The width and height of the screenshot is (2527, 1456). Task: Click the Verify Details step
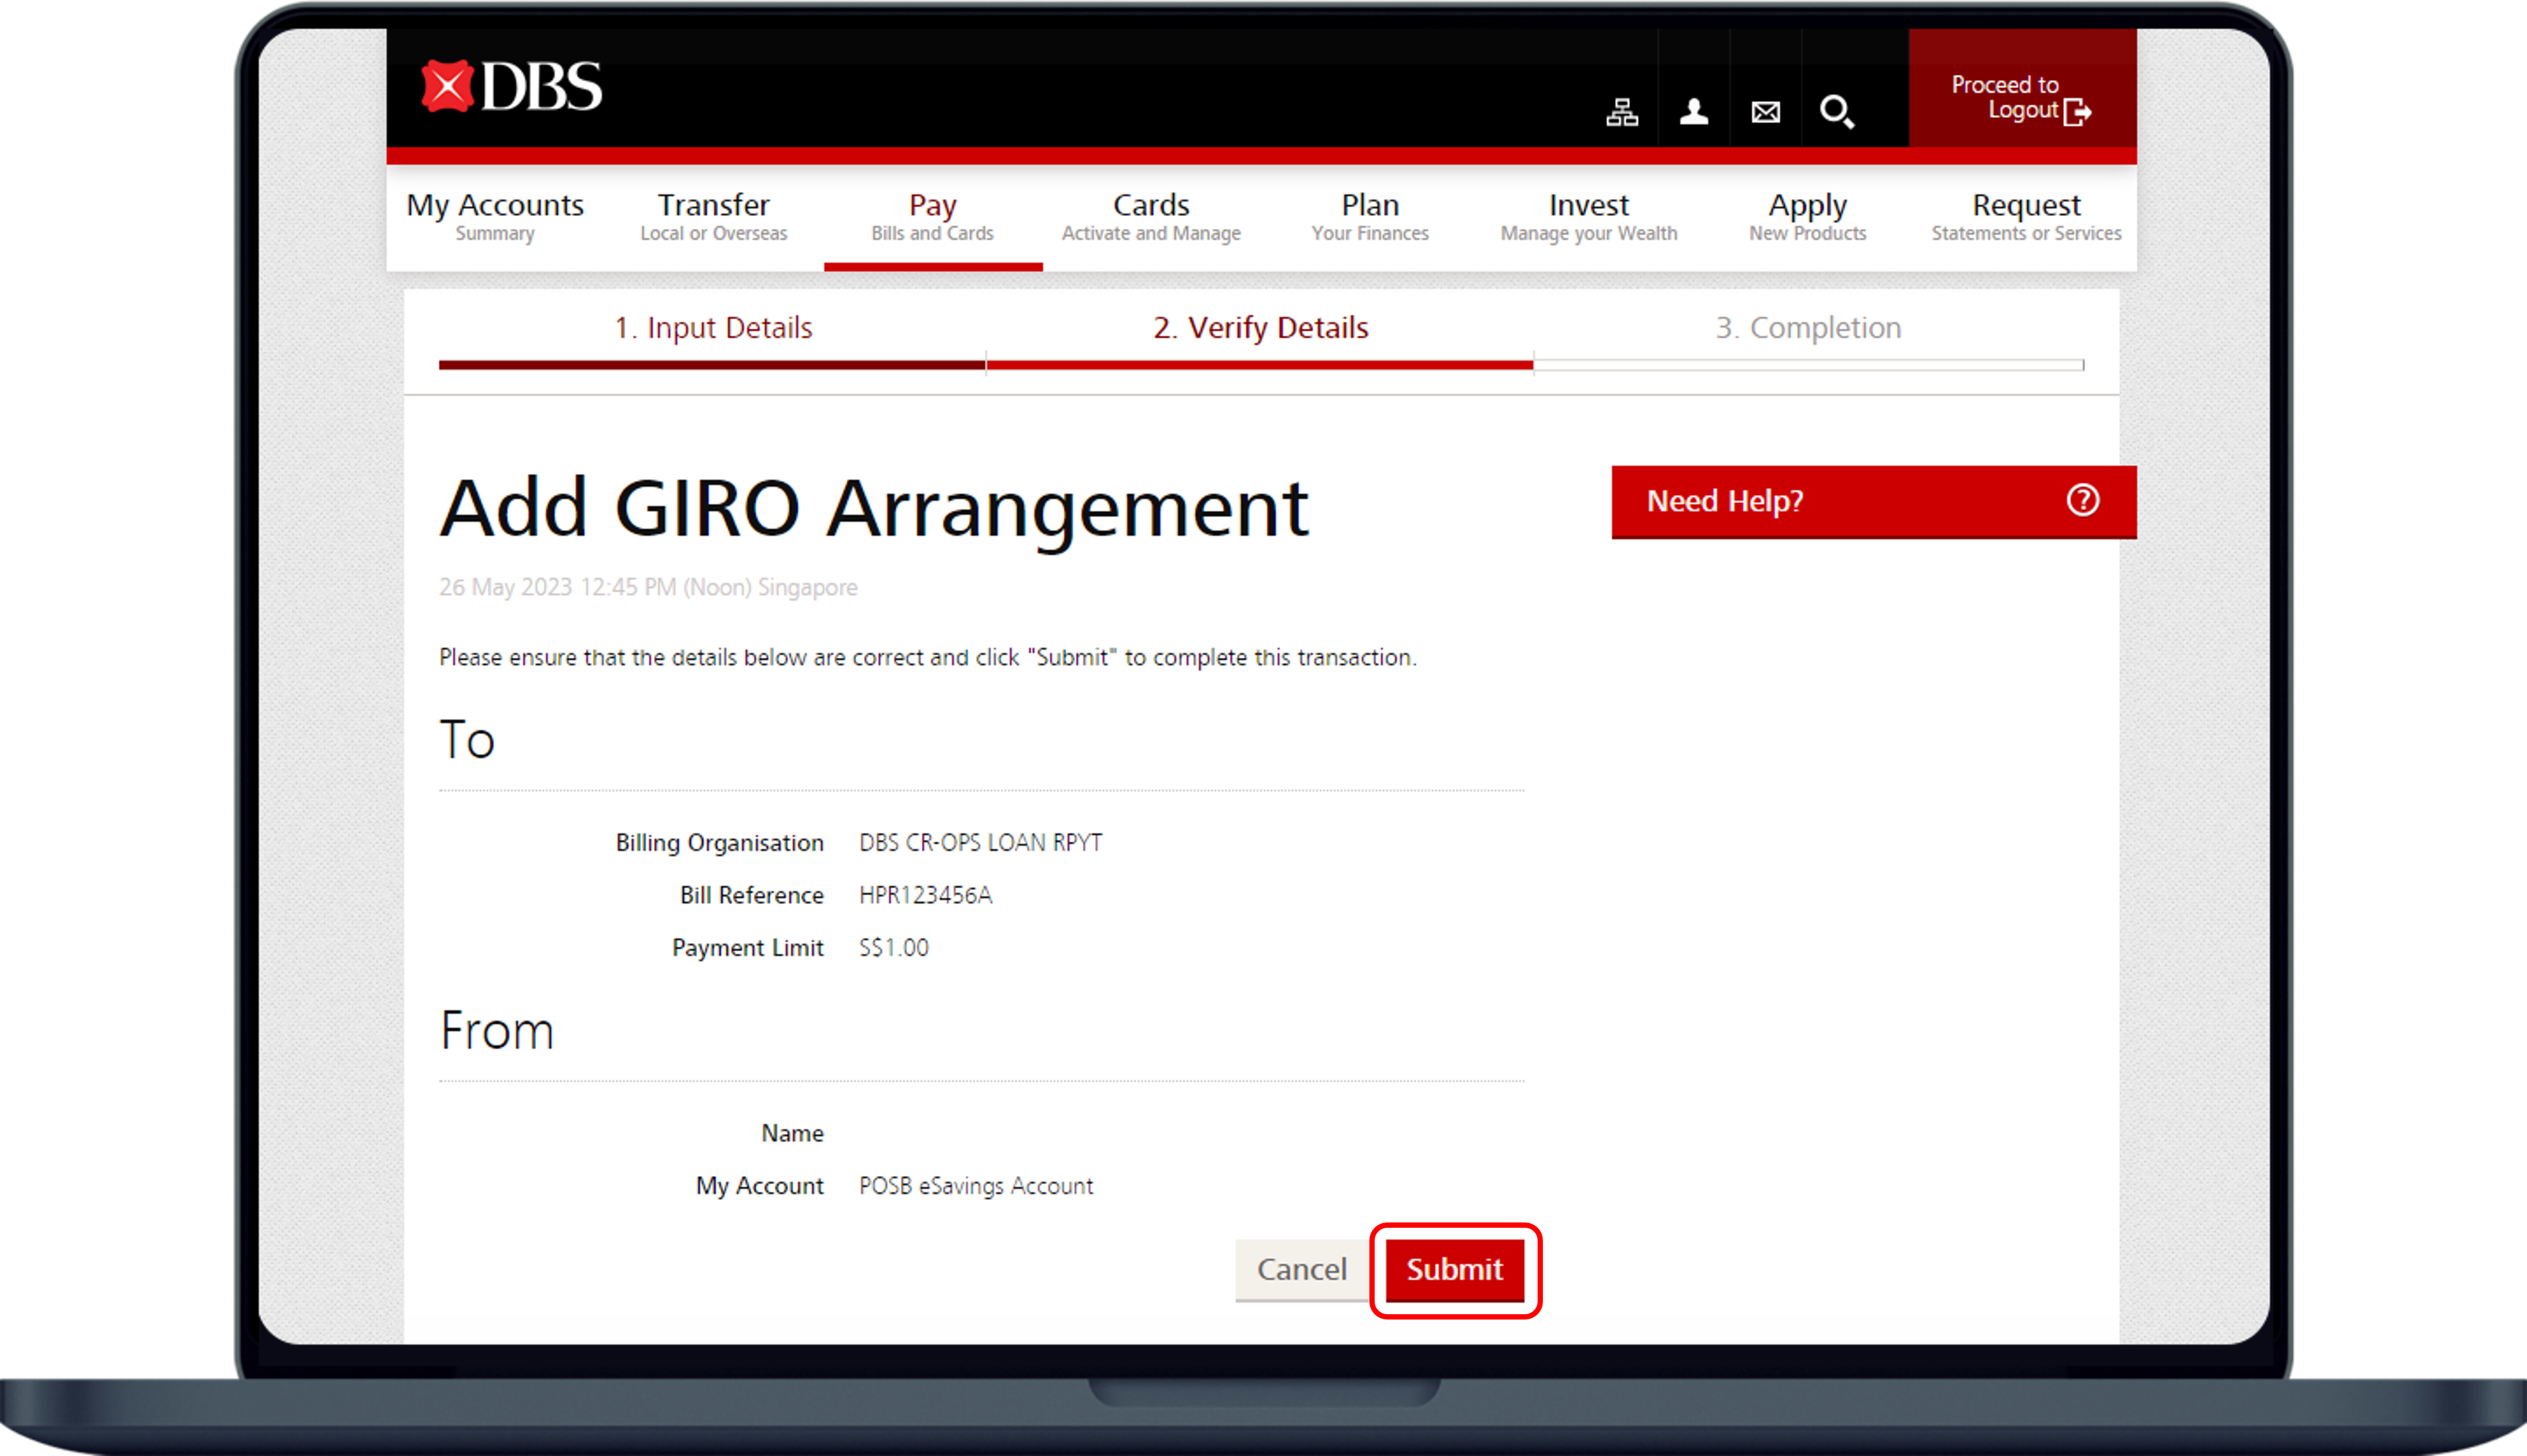point(1259,328)
